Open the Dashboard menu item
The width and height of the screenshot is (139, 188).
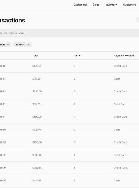pyautogui.click(x=80, y=5)
